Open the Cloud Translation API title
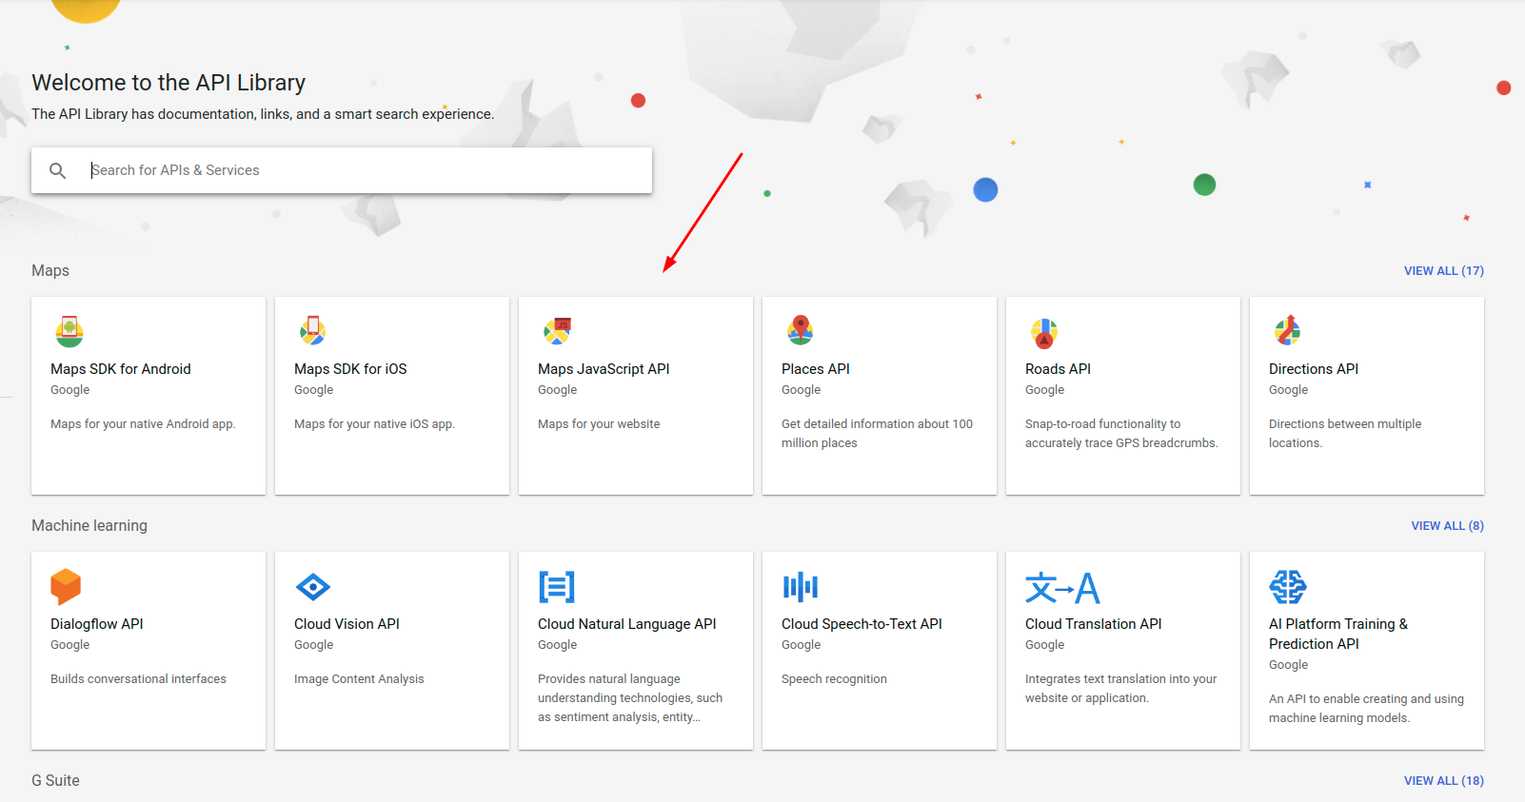1525x802 pixels. coord(1094,624)
